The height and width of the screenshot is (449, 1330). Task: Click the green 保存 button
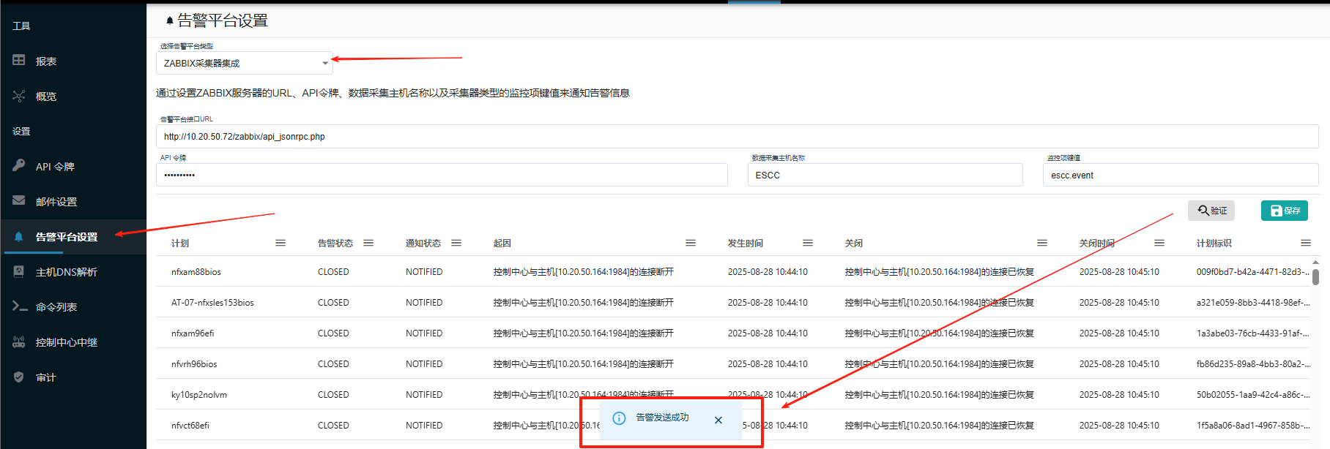pyautogui.click(x=1285, y=211)
